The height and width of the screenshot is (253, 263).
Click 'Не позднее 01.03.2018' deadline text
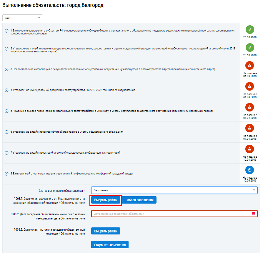click(x=250, y=75)
